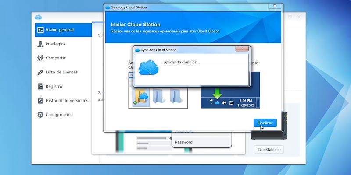Click the Visión general sidebar icon
The width and height of the screenshot is (351, 175).
click(x=40, y=30)
